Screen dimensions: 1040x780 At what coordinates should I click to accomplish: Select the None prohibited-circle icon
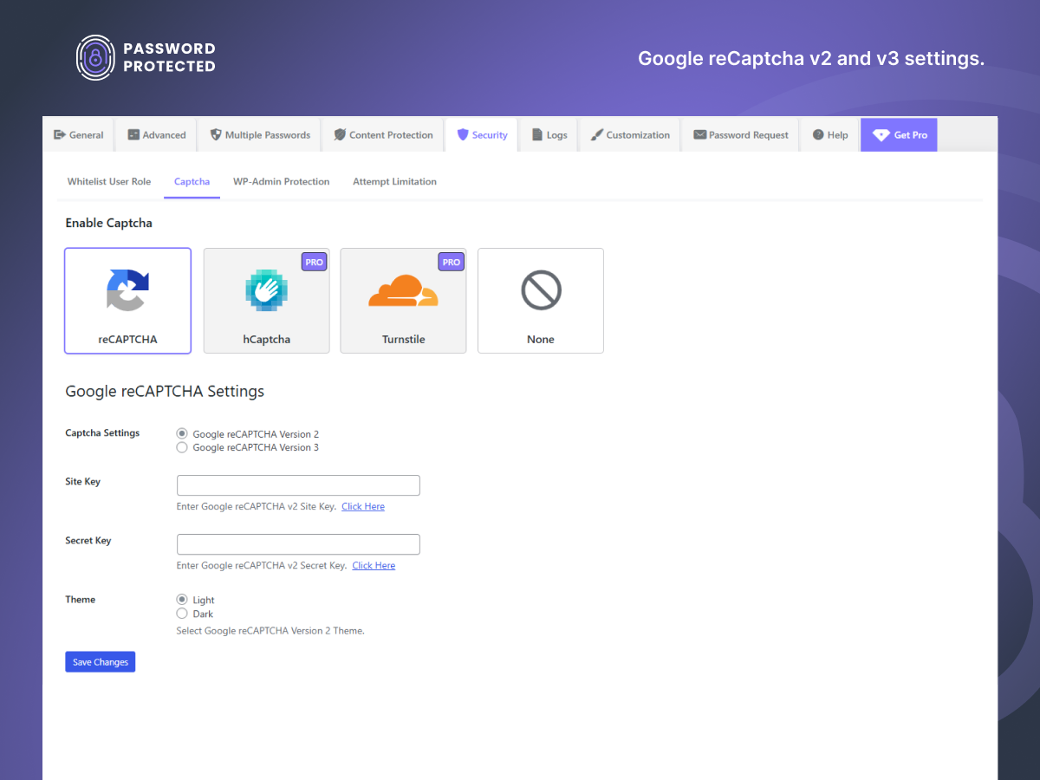(x=541, y=290)
